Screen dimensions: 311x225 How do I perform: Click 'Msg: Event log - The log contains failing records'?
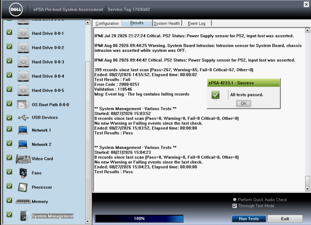point(142,94)
